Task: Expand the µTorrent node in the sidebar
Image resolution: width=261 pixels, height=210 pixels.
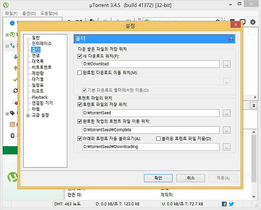Action: click(x=7, y=35)
